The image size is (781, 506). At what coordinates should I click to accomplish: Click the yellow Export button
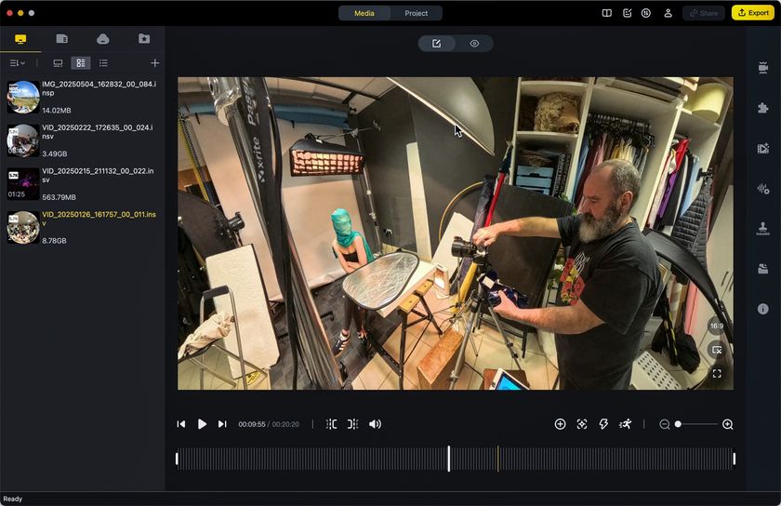(x=753, y=12)
